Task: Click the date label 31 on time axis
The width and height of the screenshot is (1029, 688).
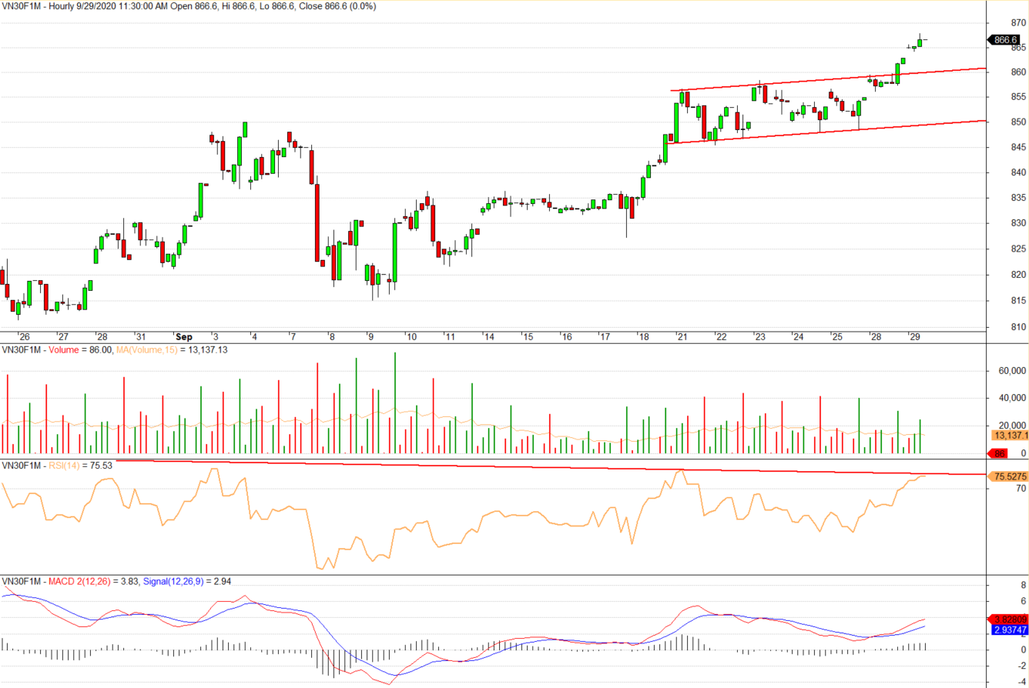Action: coord(141,337)
